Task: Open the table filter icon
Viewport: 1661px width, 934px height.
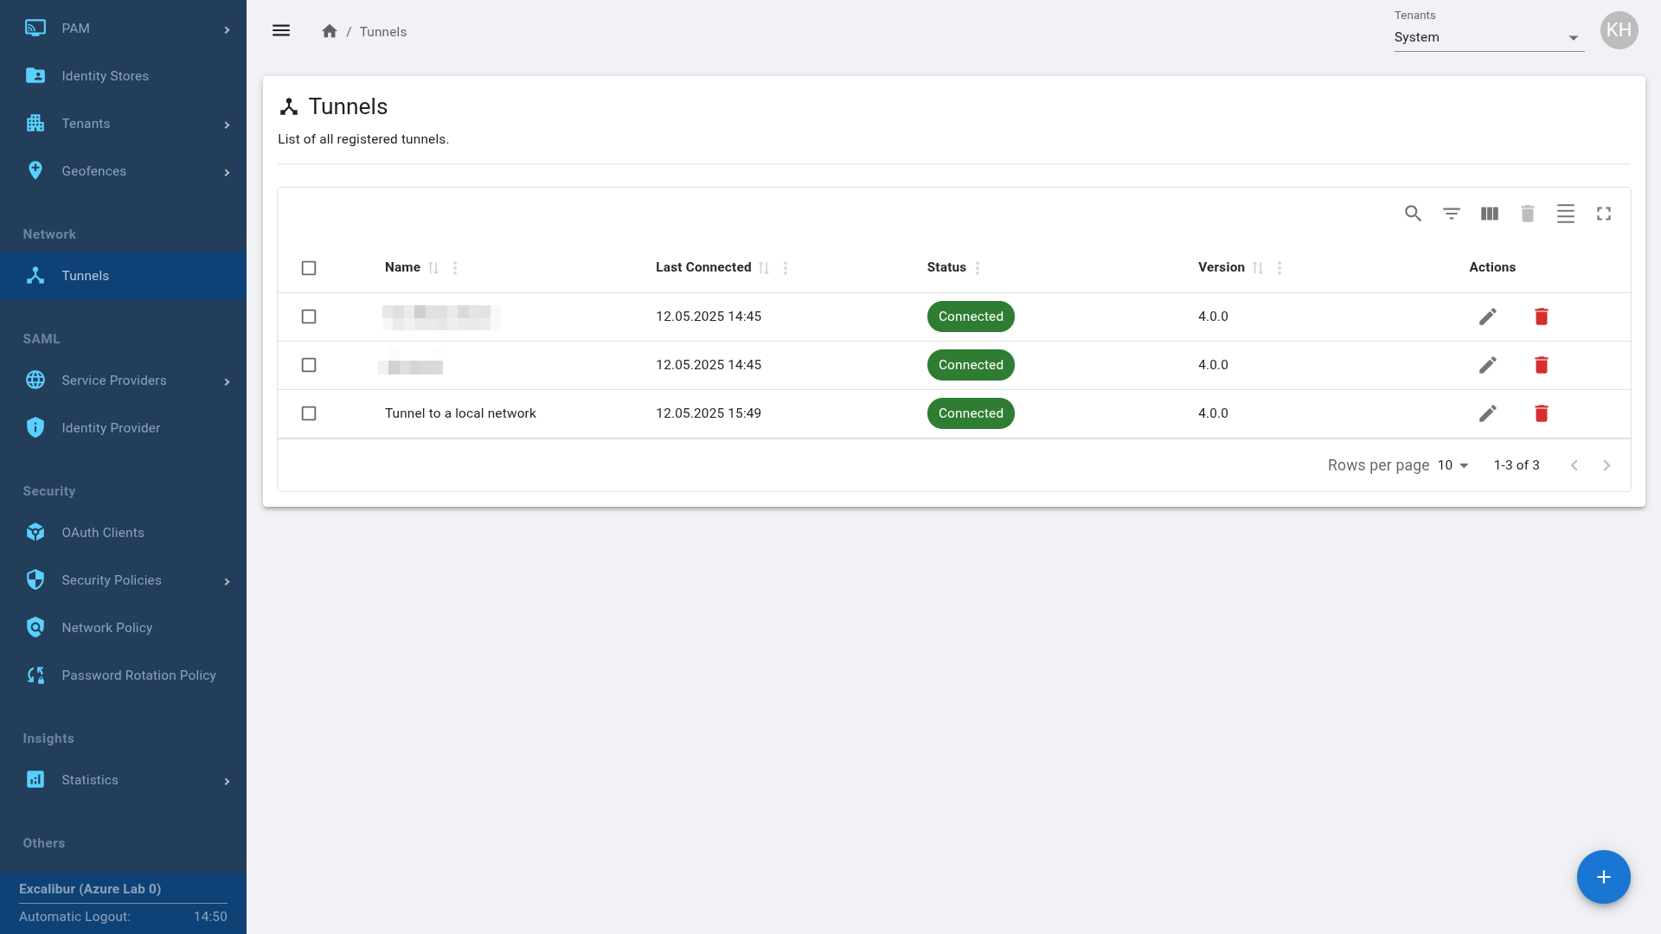Action: click(x=1451, y=214)
